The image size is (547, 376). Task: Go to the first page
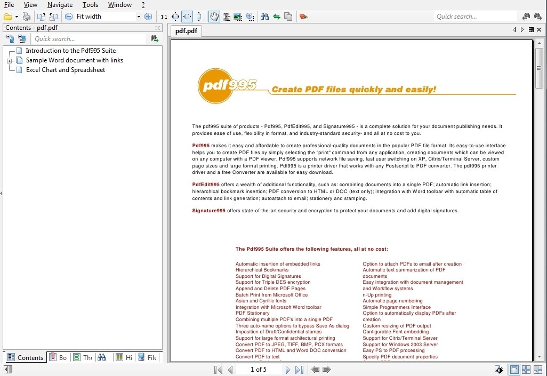tap(219, 370)
